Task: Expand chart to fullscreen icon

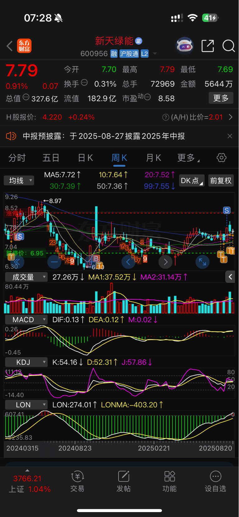Action: (x=202, y=262)
